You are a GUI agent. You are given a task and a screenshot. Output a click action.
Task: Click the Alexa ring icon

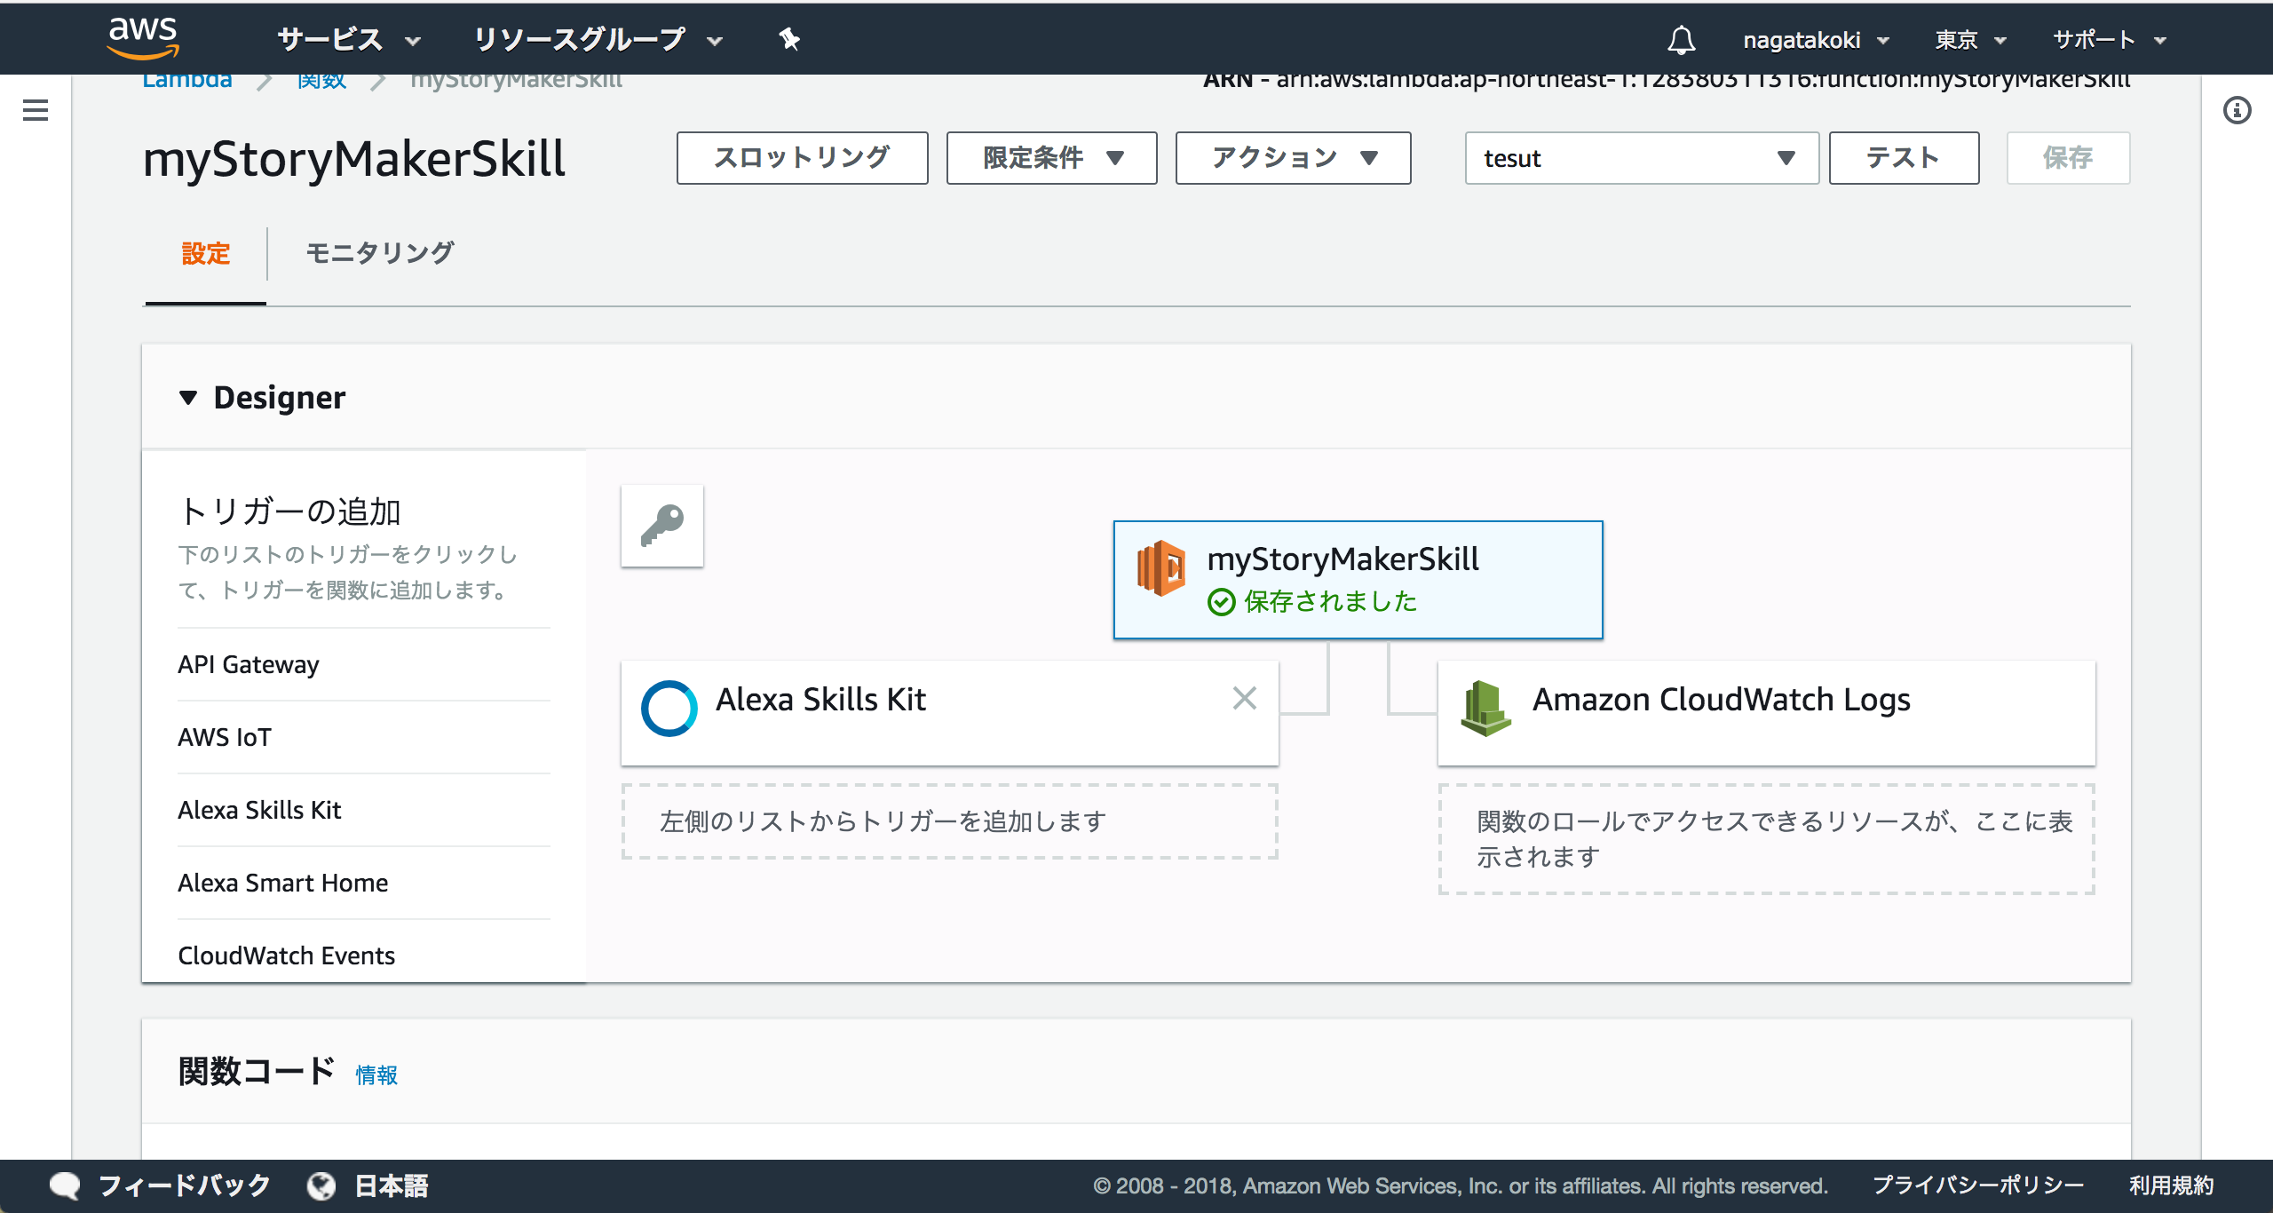point(669,708)
